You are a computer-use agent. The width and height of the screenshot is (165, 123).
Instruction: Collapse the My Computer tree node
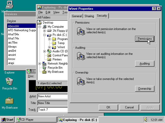point(39,27)
